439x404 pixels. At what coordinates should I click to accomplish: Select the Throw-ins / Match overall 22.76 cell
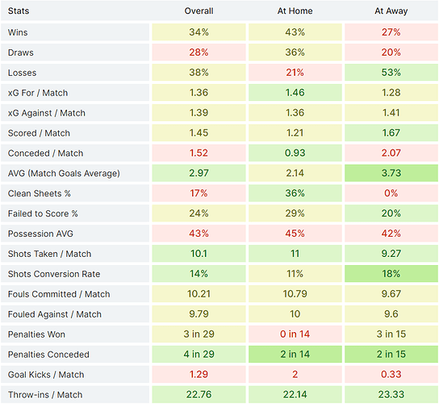tap(199, 395)
